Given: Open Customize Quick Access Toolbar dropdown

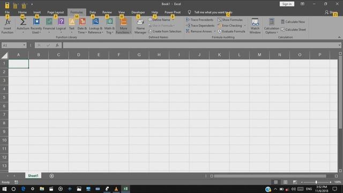Looking at the screenshot, I should pos(32,4).
